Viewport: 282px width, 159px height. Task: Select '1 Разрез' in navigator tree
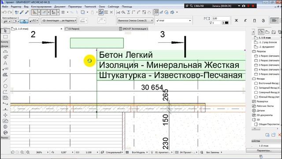[269, 56]
